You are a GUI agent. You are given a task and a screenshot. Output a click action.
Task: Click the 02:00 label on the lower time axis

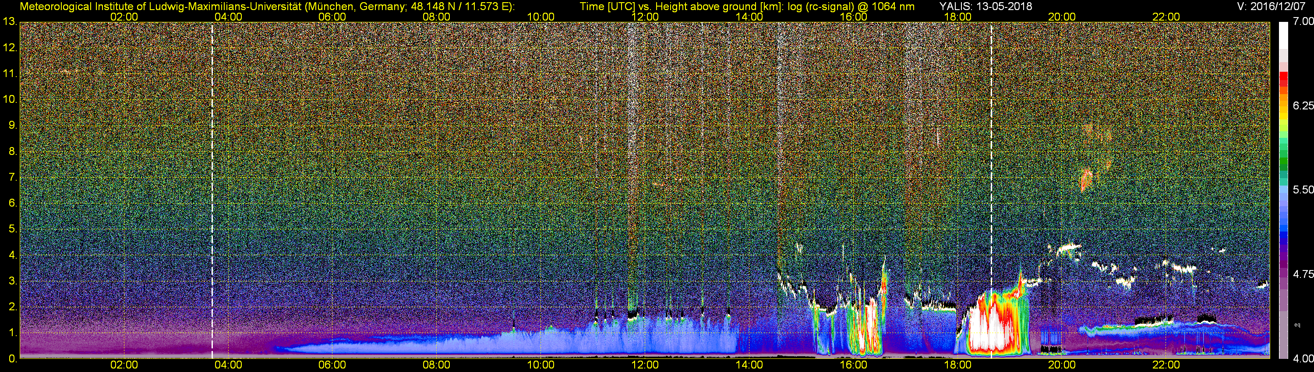point(124,365)
